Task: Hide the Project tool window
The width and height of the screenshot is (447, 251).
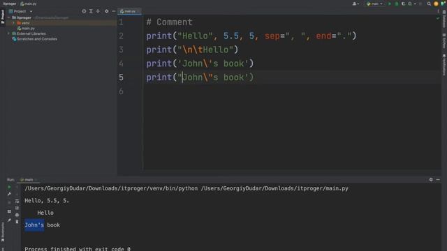Action: click(x=113, y=11)
